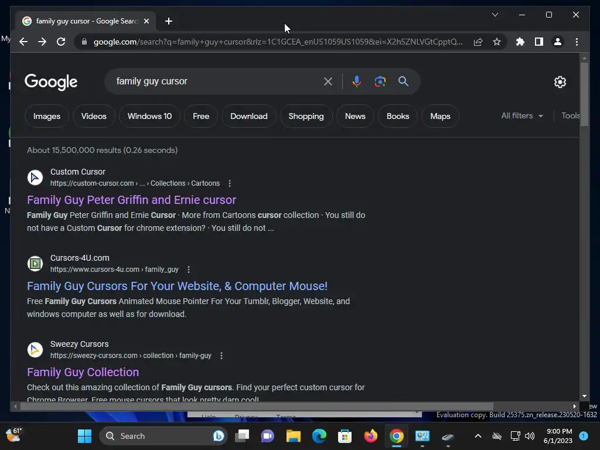Click the scroll down arrow

584,397
